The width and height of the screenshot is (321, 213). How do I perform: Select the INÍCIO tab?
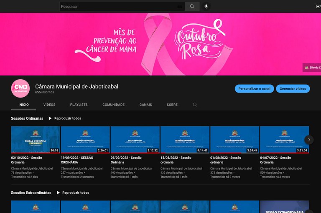[23, 105]
